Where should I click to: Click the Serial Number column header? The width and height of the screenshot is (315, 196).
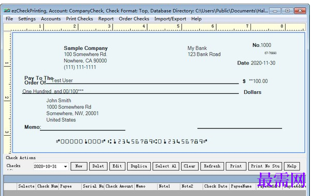point(93,186)
